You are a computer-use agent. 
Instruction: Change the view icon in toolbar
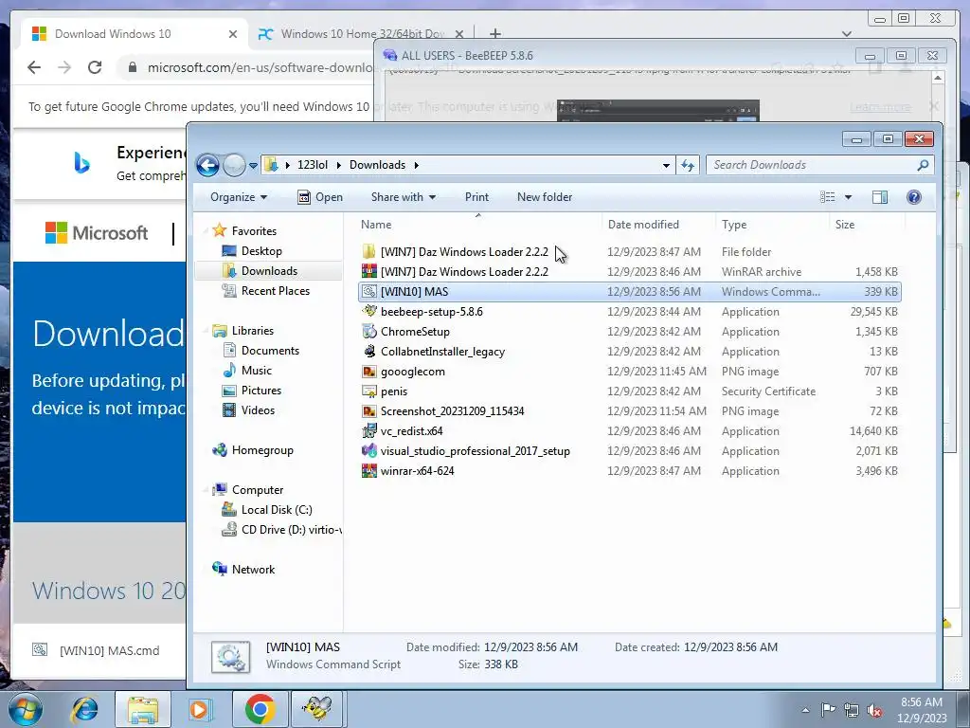tap(828, 197)
